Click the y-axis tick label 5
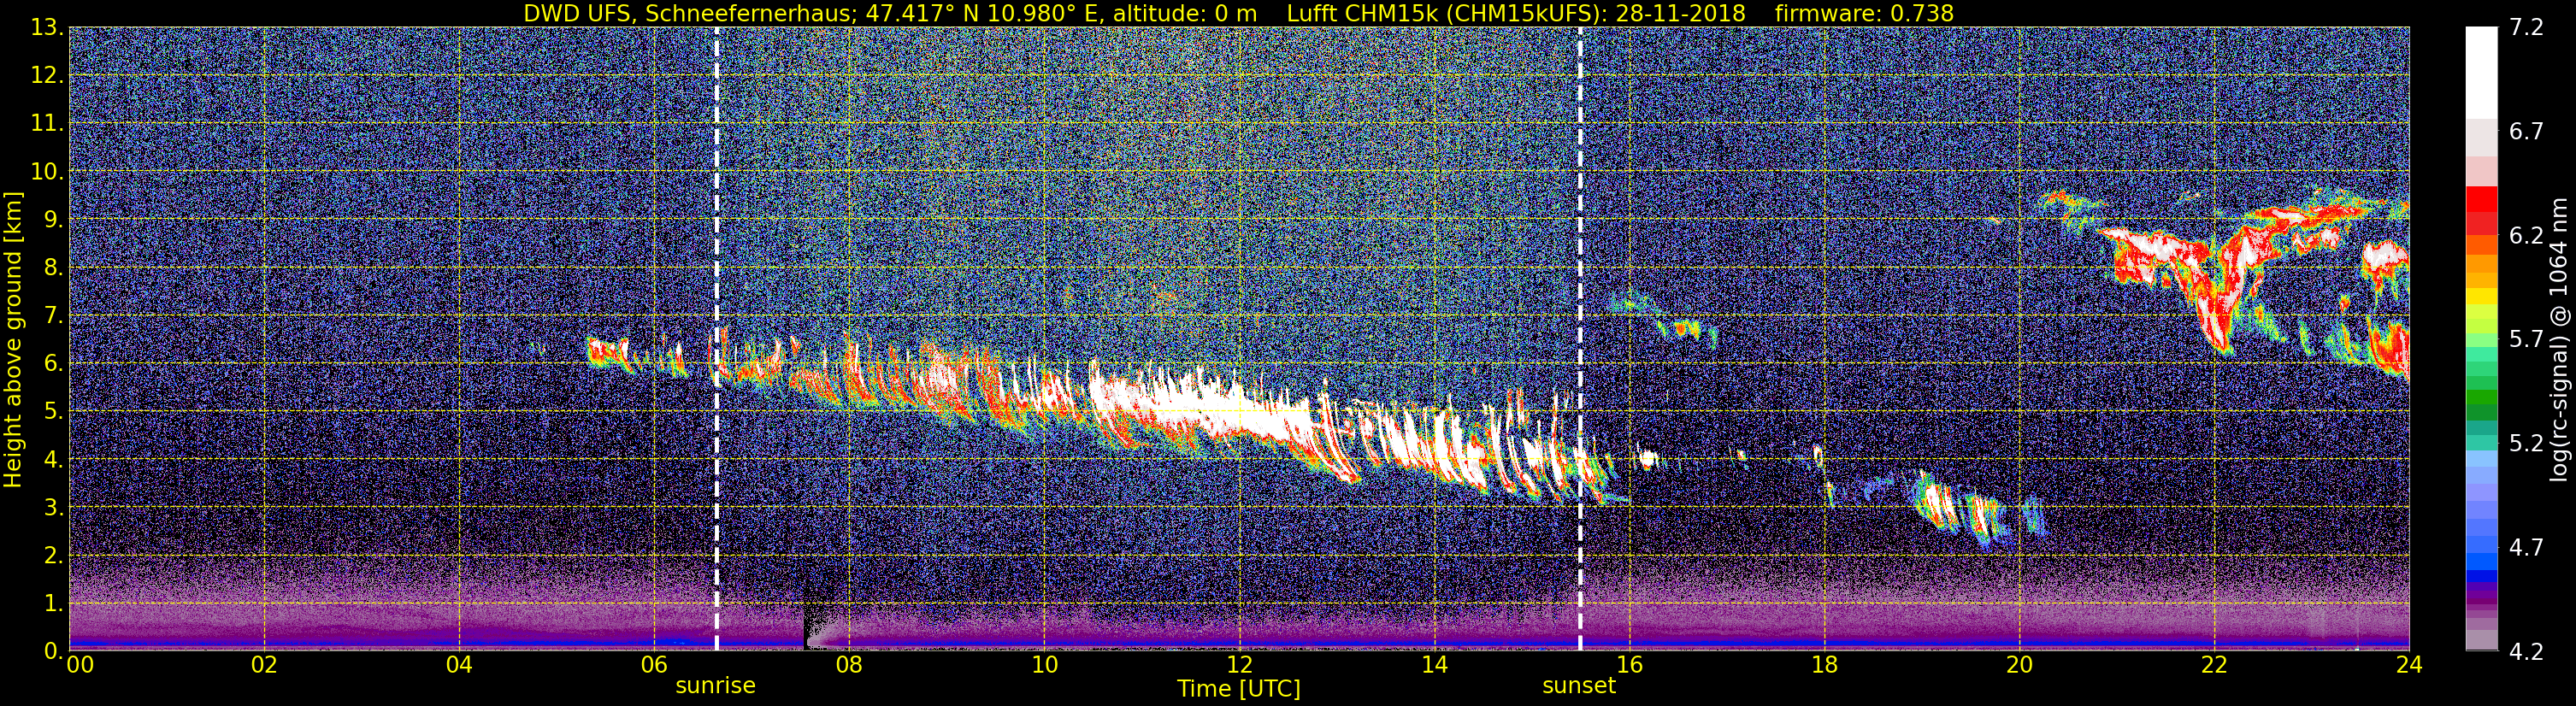2576x706 pixels. tap(55, 412)
